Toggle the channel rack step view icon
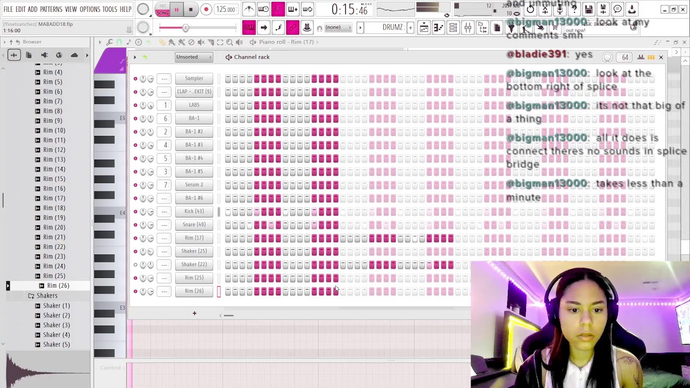The width and height of the screenshot is (690, 388). pyautogui.click(x=651, y=57)
